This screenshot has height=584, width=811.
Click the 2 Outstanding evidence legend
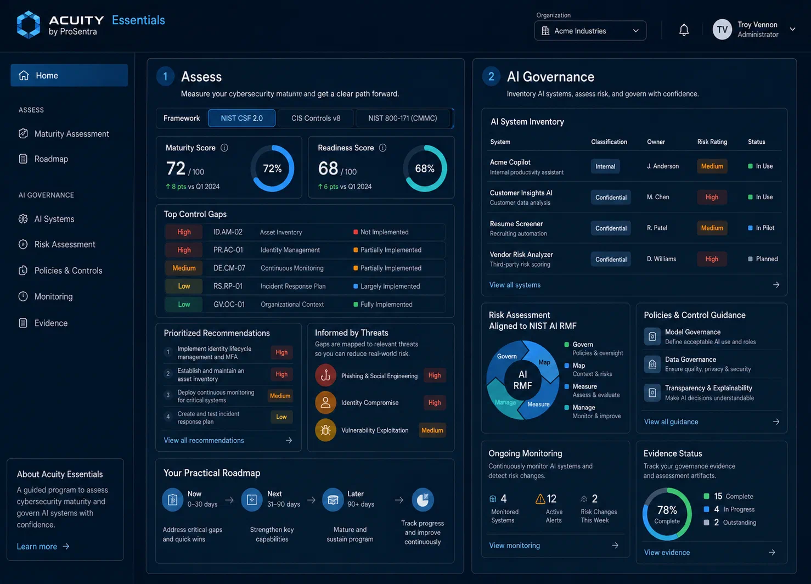tap(730, 523)
